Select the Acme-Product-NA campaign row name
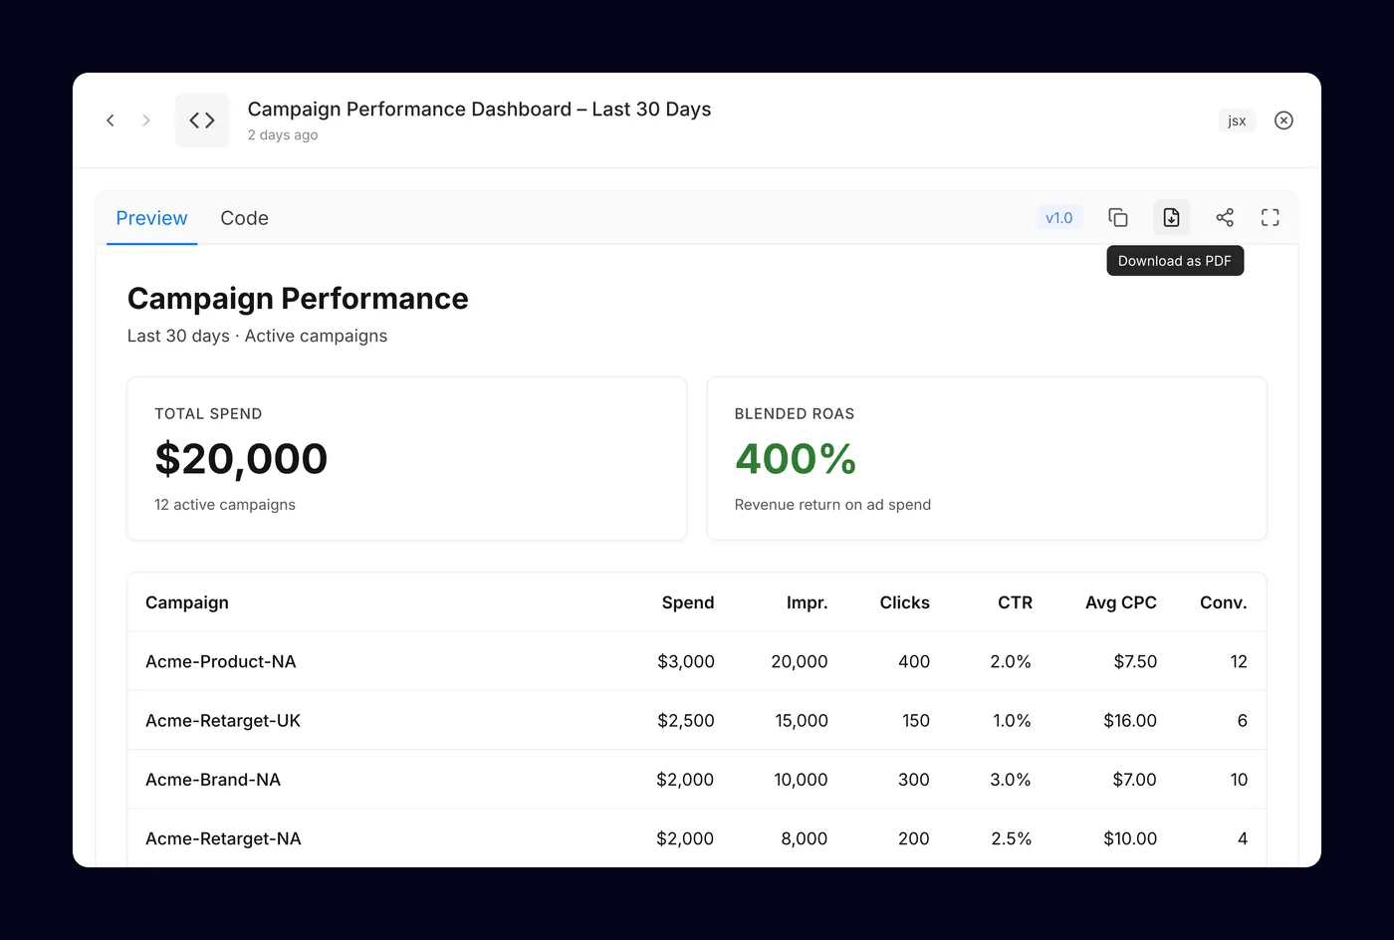 (221, 661)
